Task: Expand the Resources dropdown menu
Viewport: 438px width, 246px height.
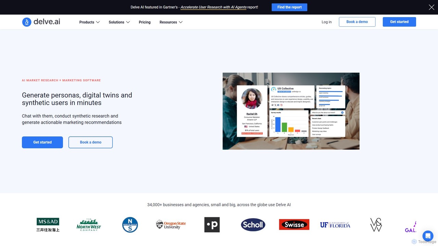Action: (x=171, y=22)
